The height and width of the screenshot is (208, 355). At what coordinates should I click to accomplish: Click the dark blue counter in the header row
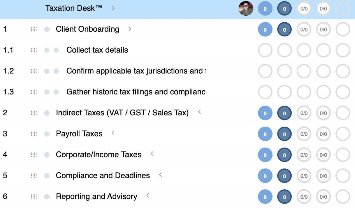[284, 8]
